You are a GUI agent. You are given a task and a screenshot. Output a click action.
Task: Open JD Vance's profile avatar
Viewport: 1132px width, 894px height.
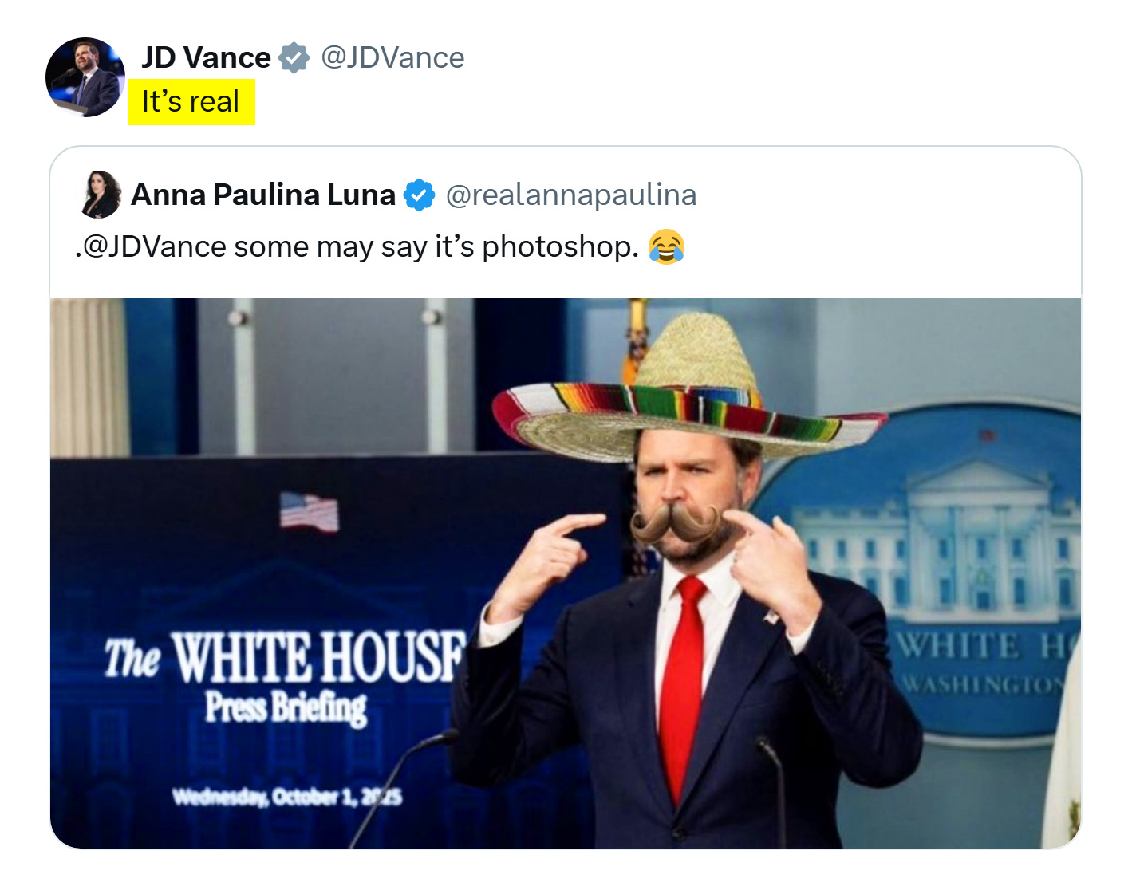(85, 77)
